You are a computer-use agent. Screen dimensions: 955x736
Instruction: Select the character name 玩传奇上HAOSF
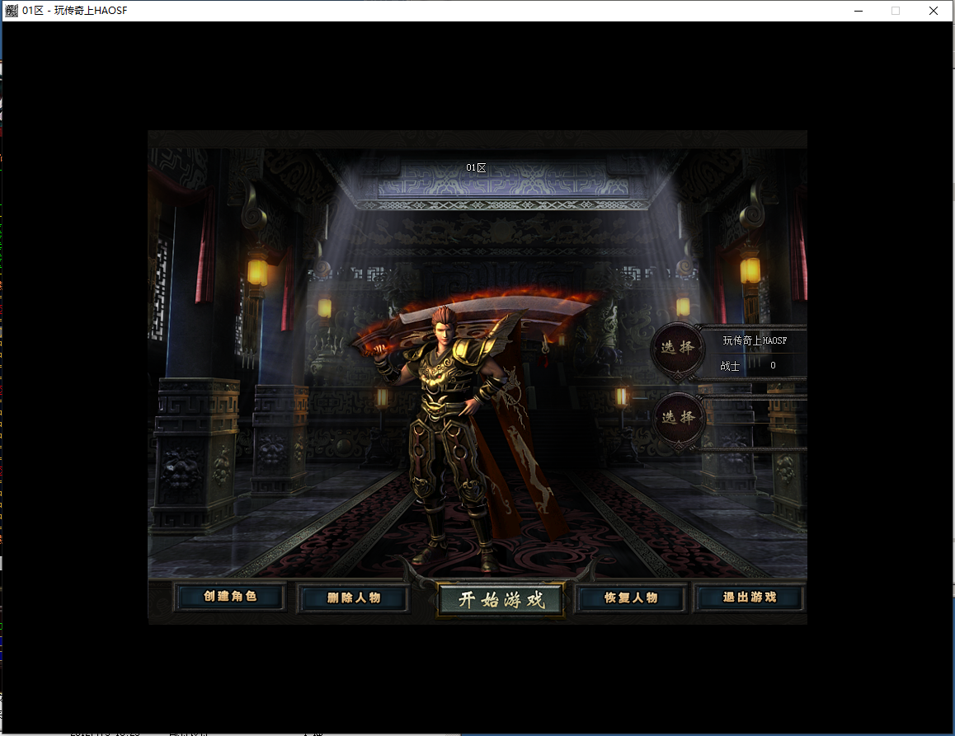(x=755, y=340)
